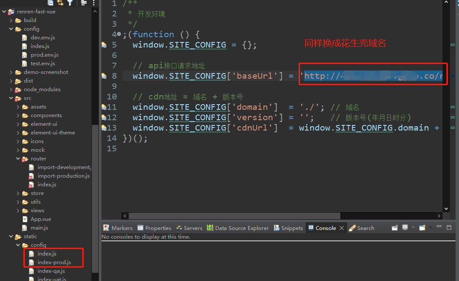459x281 pixels.
Task: Select App.vue file
Action: [41, 219]
